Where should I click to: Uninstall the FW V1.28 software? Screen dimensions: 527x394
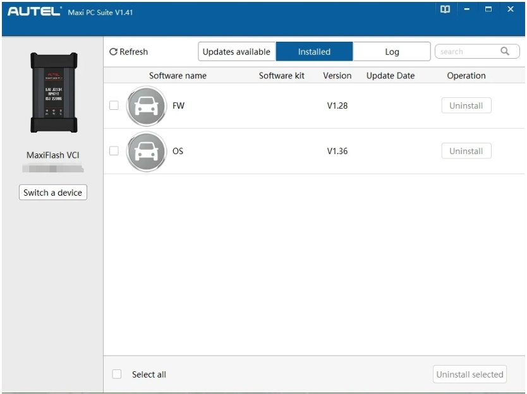point(466,106)
